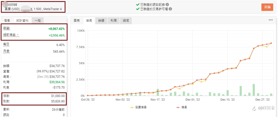Select the 增長 chart tab
This screenshot has width=278, height=117.
pyautogui.click(x=89, y=21)
